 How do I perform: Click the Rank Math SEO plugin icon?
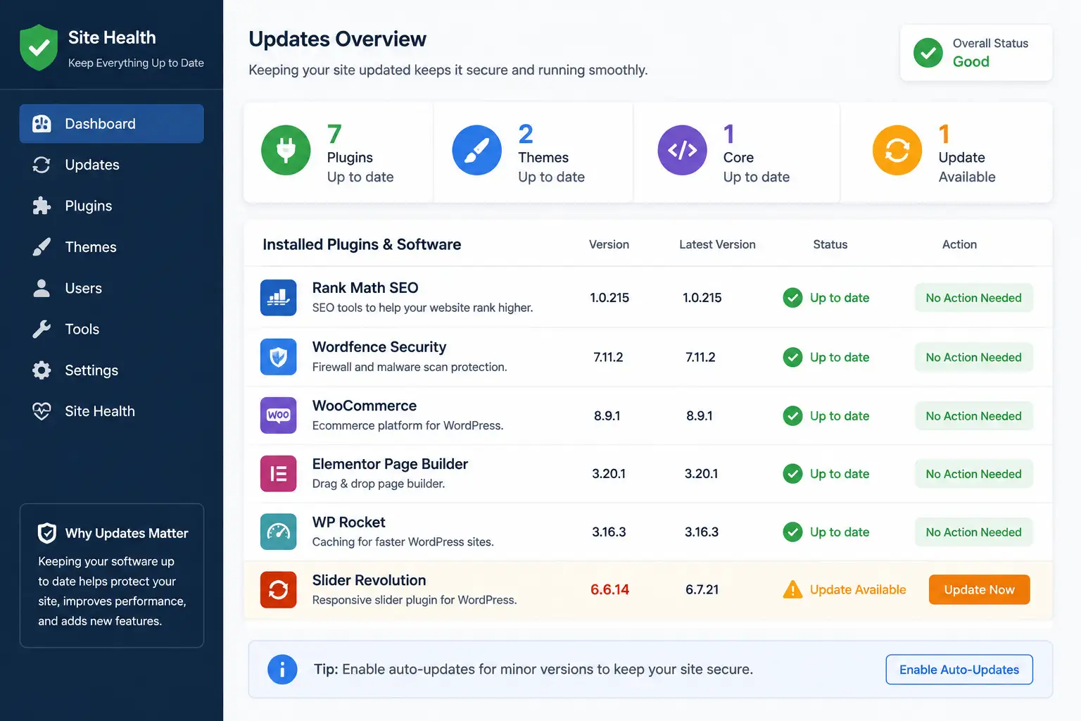(278, 298)
